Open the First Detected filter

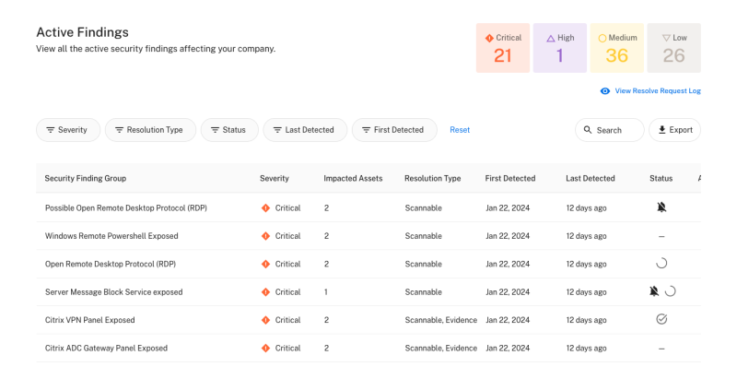coord(394,130)
